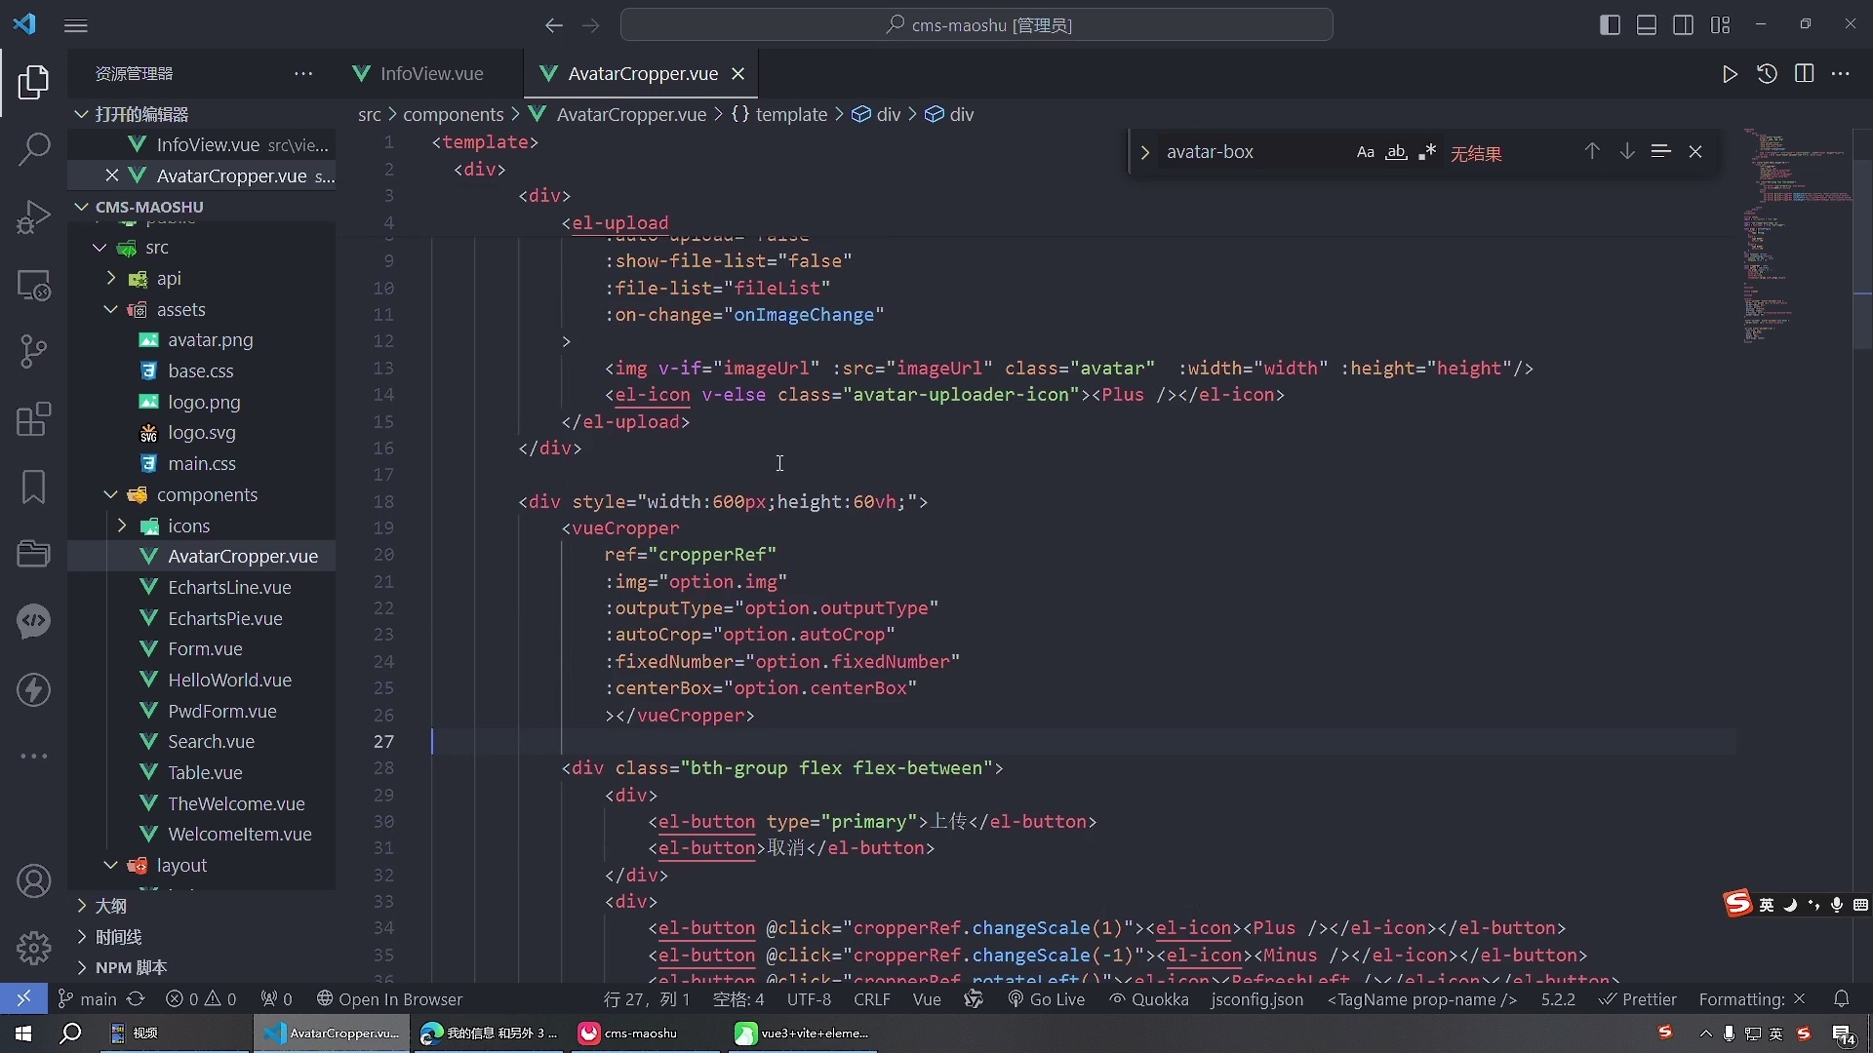Toggle Find in Selection option
Image resolution: width=1873 pixels, height=1053 pixels.
pyautogui.click(x=1660, y=151)
